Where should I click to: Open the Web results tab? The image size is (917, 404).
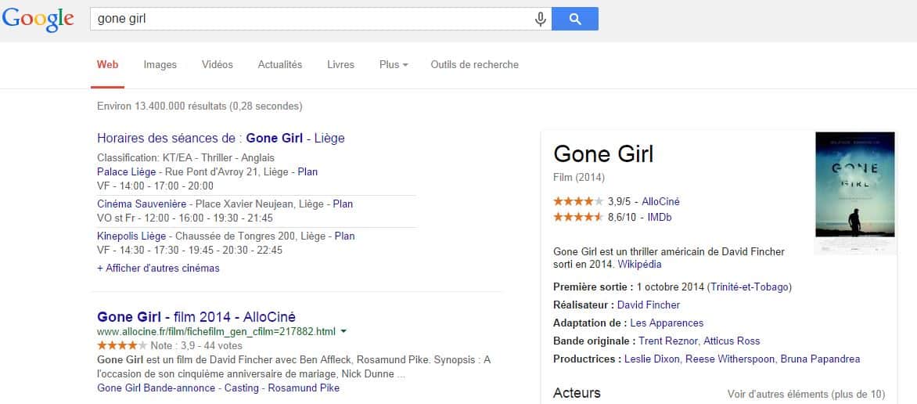tap(108, 64)
